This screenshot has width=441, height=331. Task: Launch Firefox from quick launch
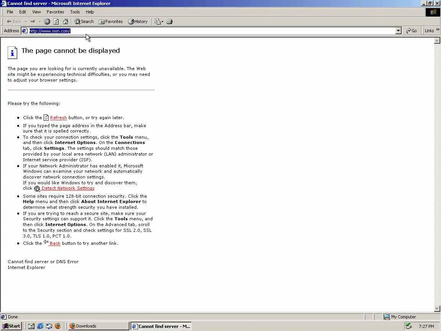(58, 326)
